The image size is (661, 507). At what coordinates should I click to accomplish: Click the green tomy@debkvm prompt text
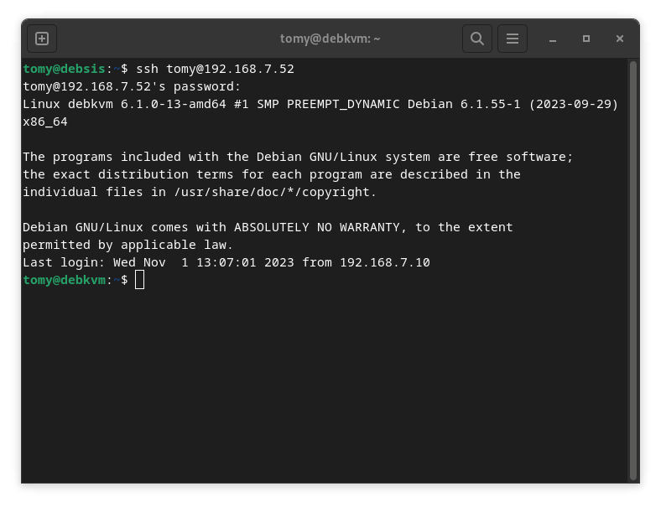point(63,280)
